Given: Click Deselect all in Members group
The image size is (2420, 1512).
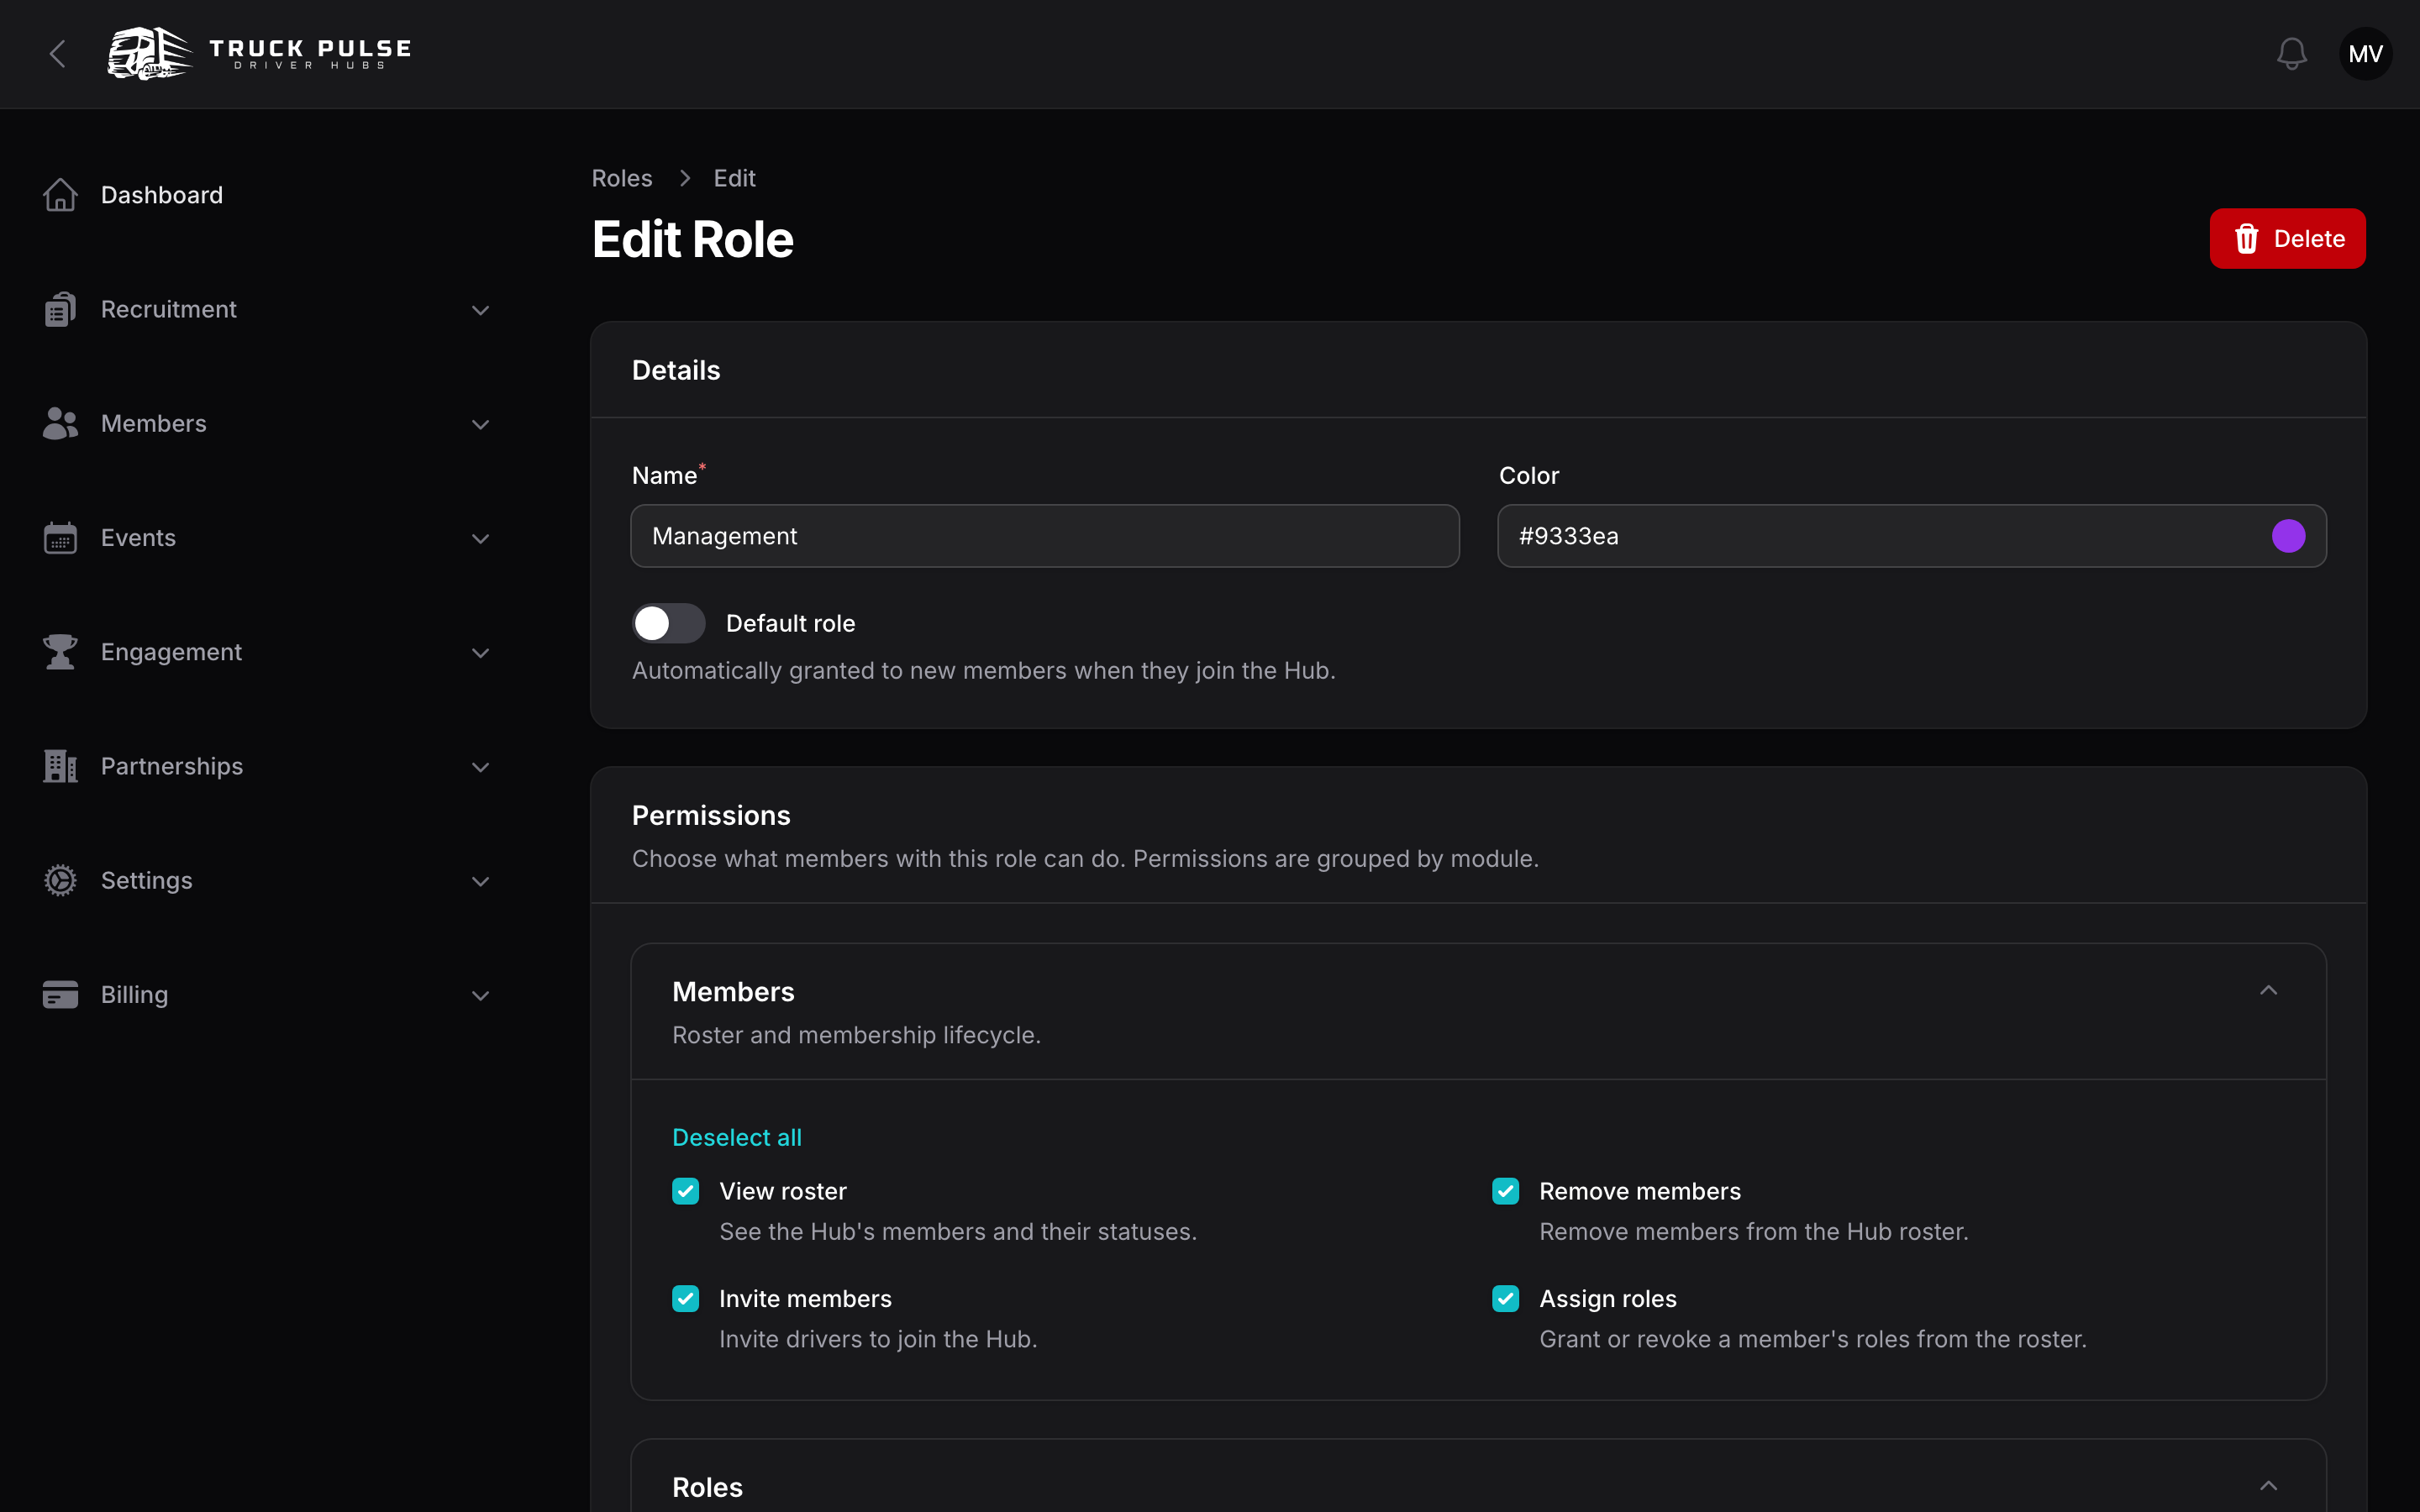Looking at the screenshot, I should (x=737, y=1137).
